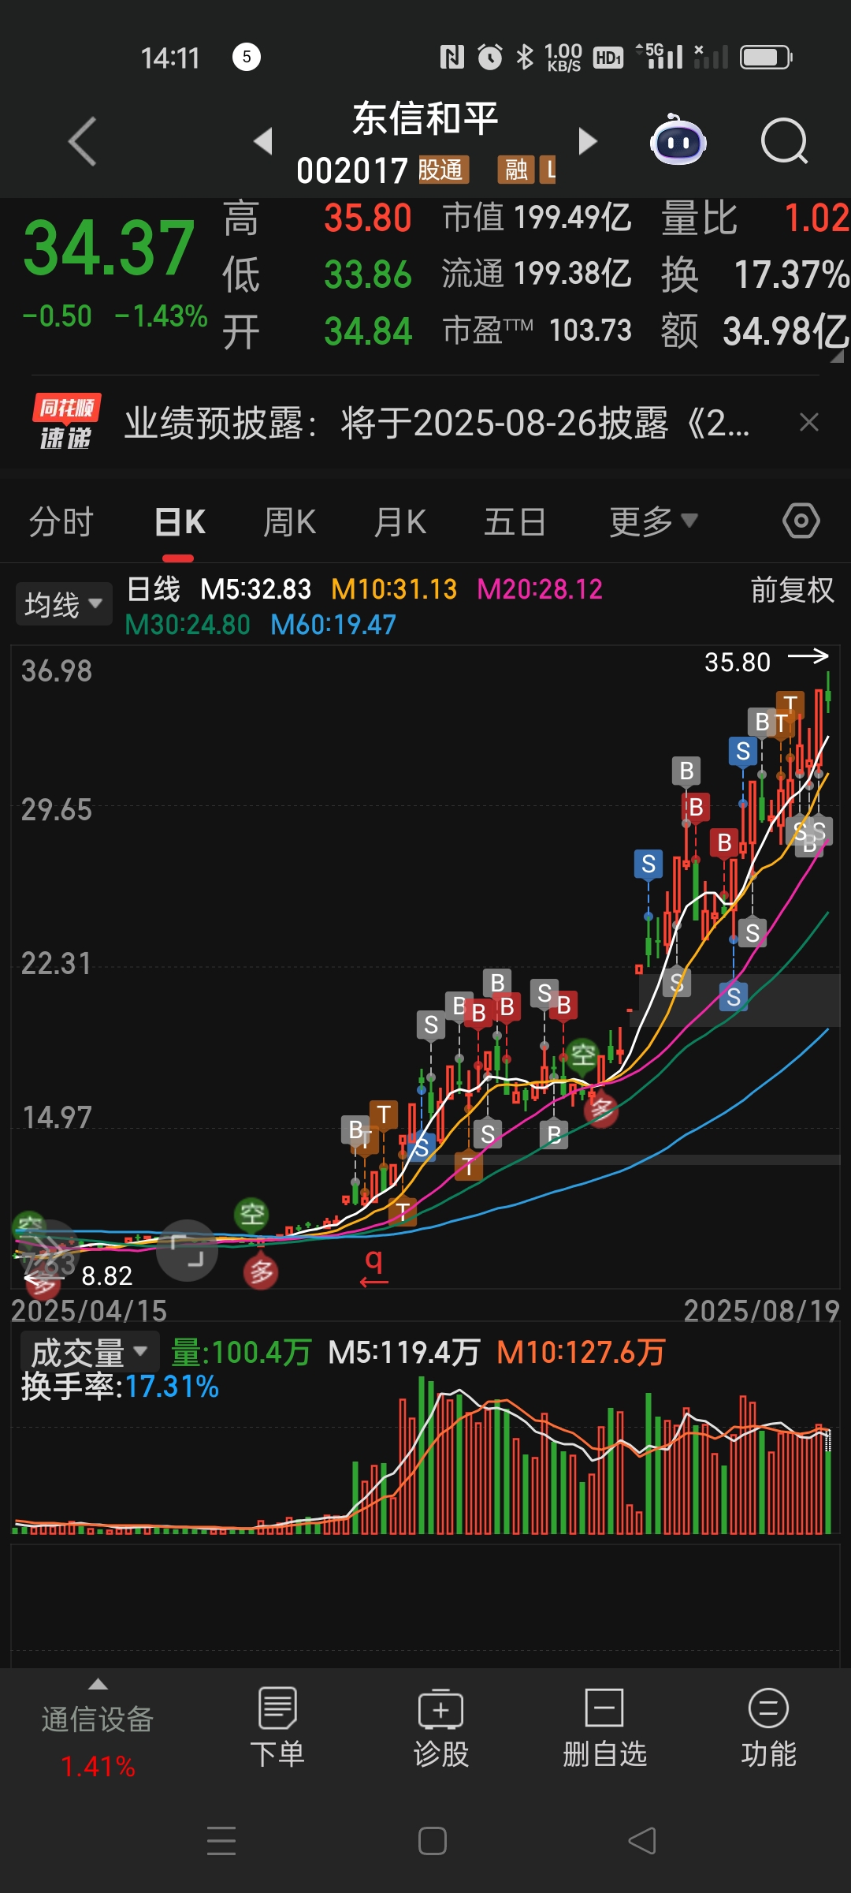851x1893 pixels.
Task: Tap the M20:28.12 label
Action: click(540, 588)
